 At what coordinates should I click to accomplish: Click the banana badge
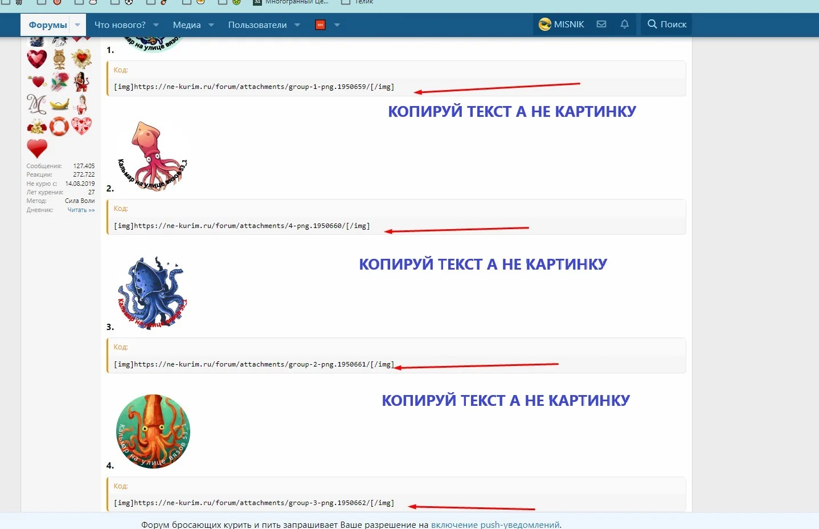coord(59,104)
